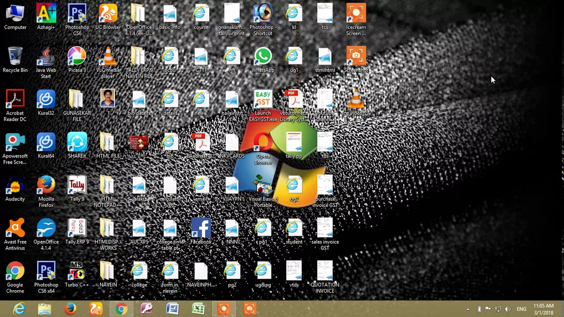
Task: Open the GUNASEKAR FILE folder
Action: pos(77,106)
